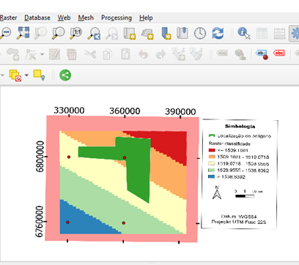This screenshot has height=265, width=299.
Task: Zoom to native resolution 1:1
Action: click(76, 33)
